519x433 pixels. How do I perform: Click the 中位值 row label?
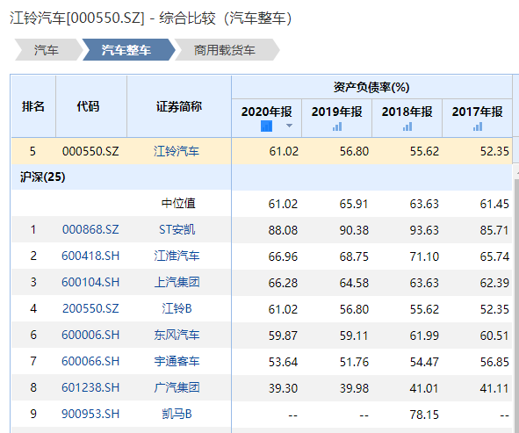[x=178, y=203]
